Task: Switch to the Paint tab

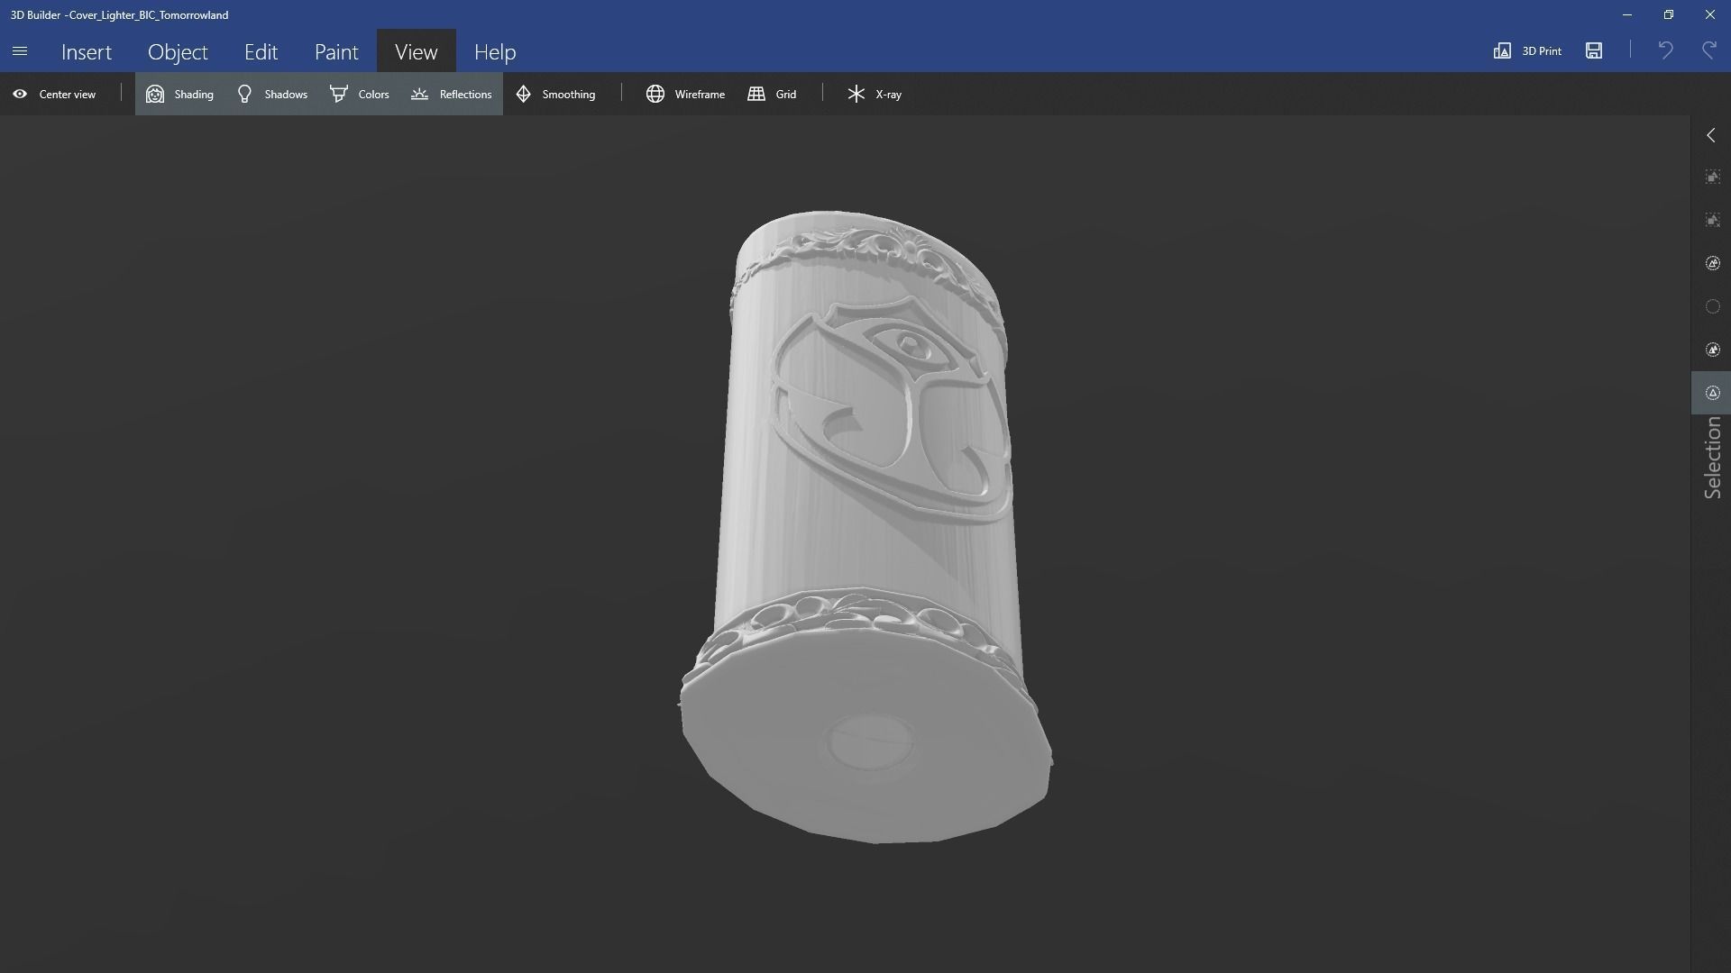Action: [336, 51]
